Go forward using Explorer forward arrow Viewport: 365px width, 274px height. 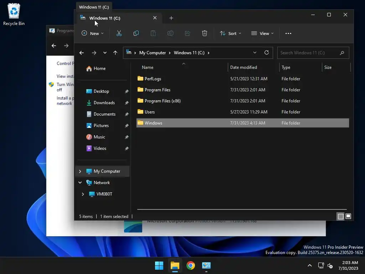tap(94, 53)
